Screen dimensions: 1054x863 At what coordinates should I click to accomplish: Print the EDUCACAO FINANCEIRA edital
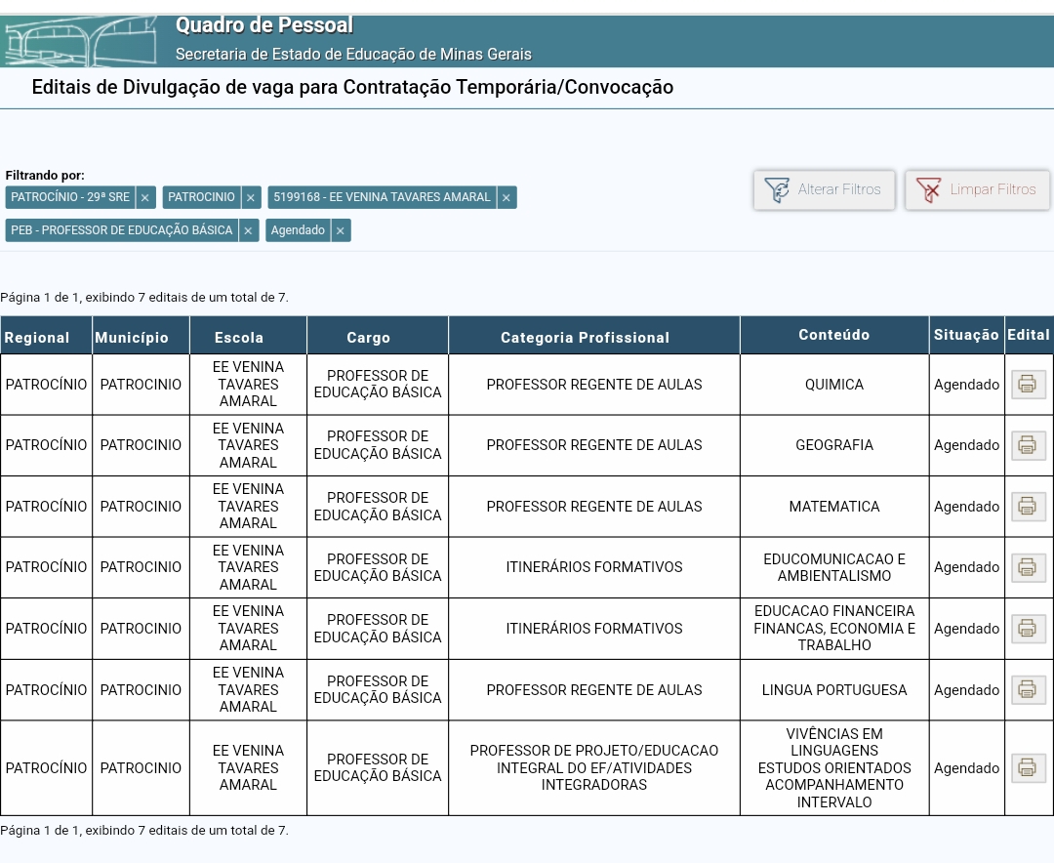pos(1026,629)
